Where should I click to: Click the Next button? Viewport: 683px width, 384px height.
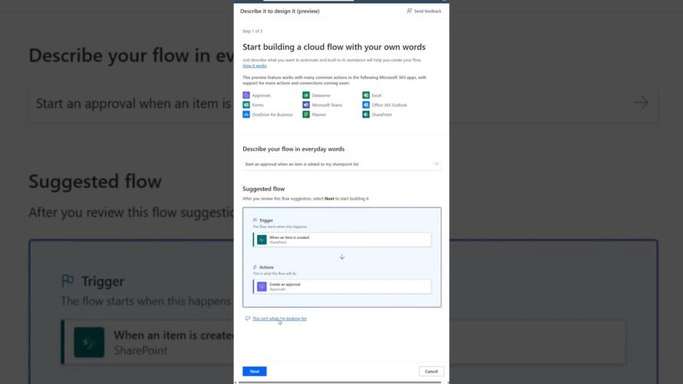pyautogui.click(x=254, y=372)
